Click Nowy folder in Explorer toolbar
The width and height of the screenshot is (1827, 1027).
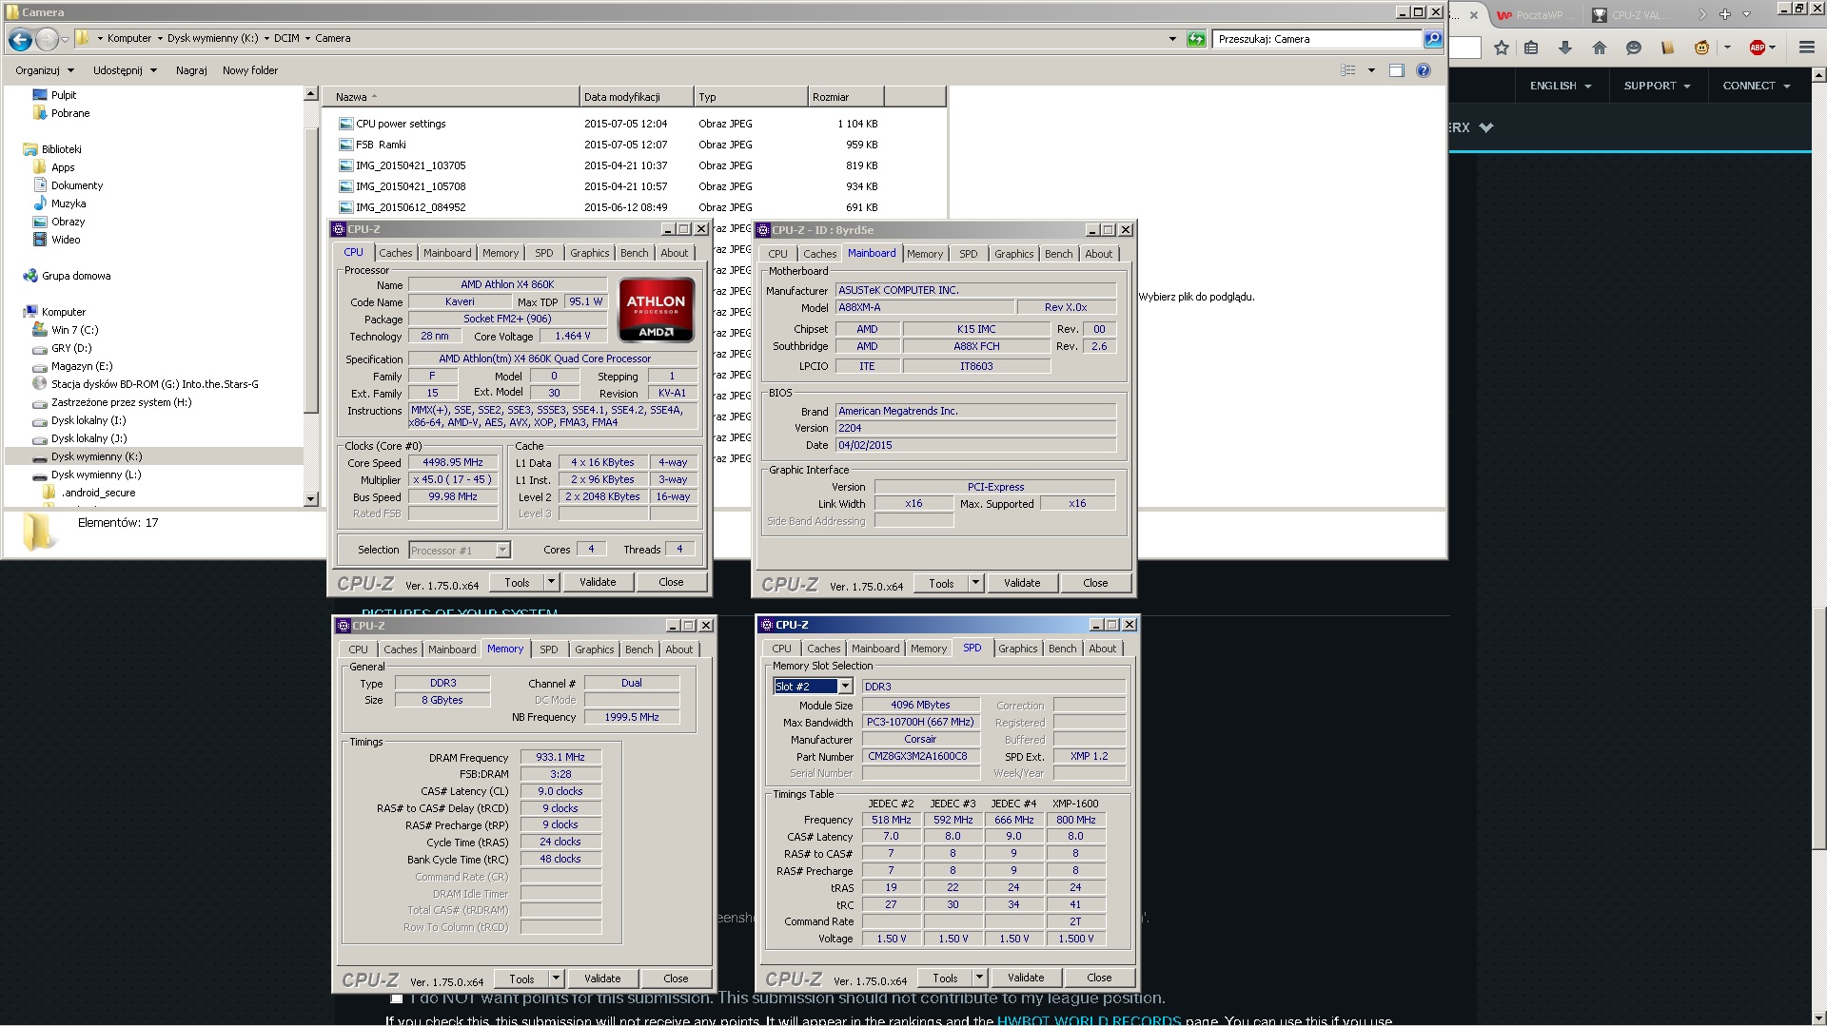pos(250,70)
